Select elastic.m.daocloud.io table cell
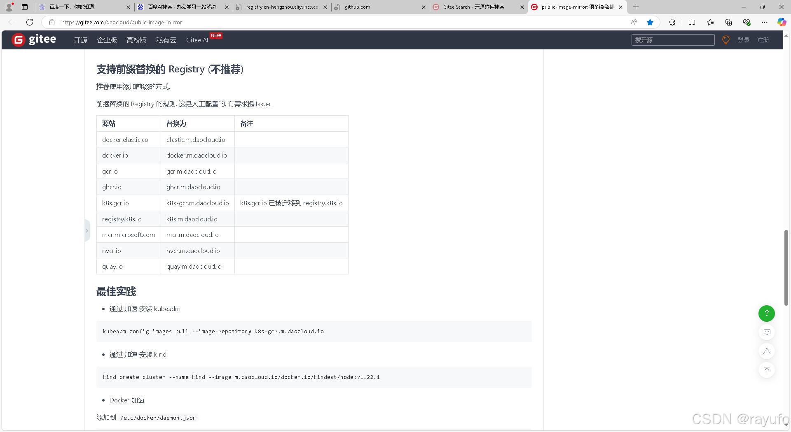791x432 pixels. [197, 139]
